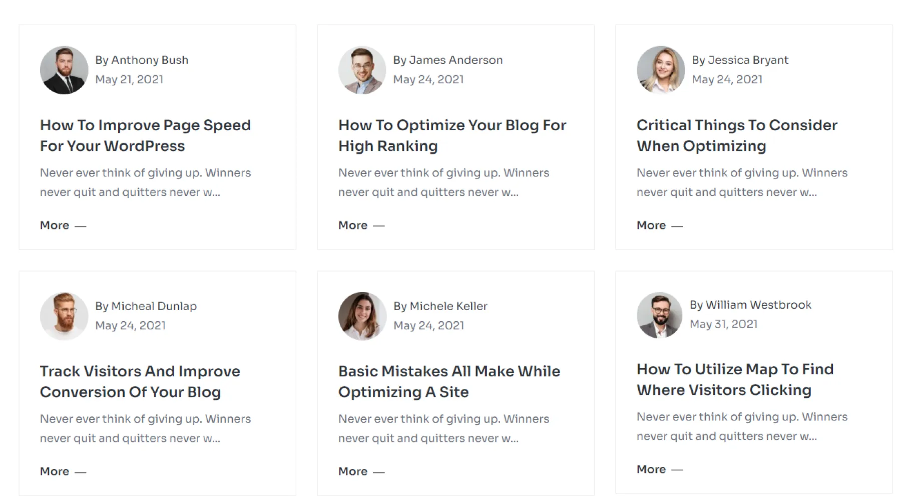Click William Westbrook's avatar photo
911x496 pixels.
coord(660,315)
